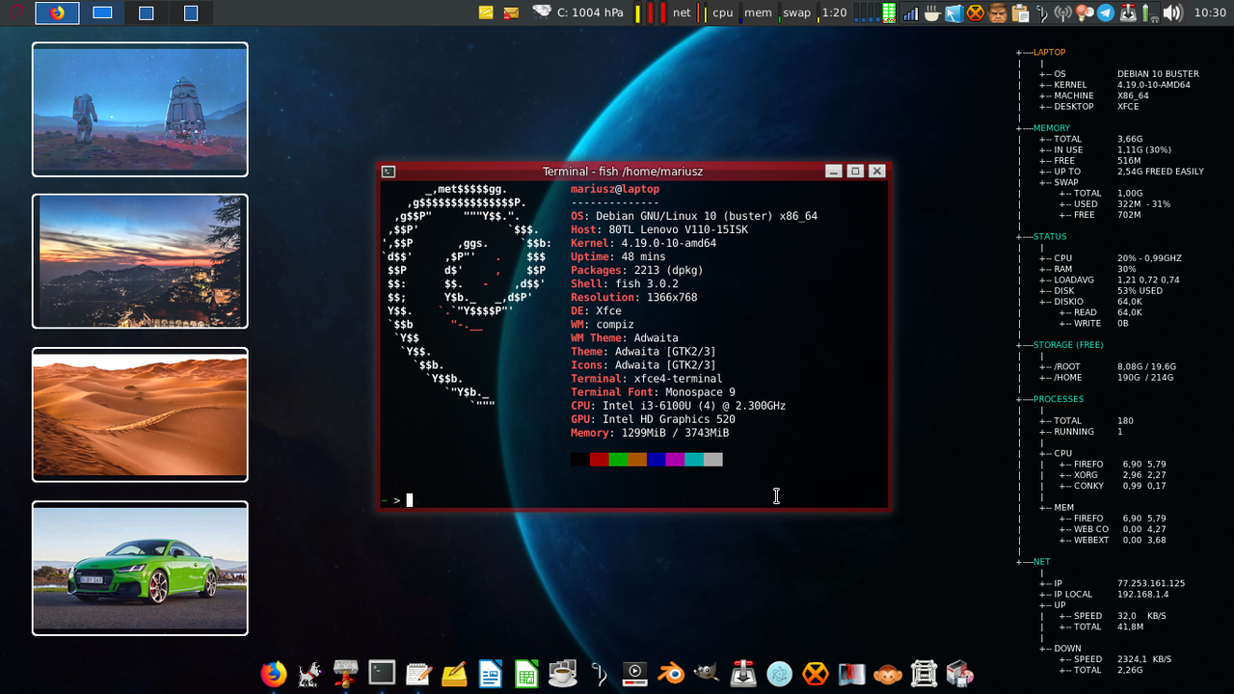The height and width of the screenshot is (694, 1234).
Task: Open the clipboard manager tray icon
Action: coord(1020,13)
